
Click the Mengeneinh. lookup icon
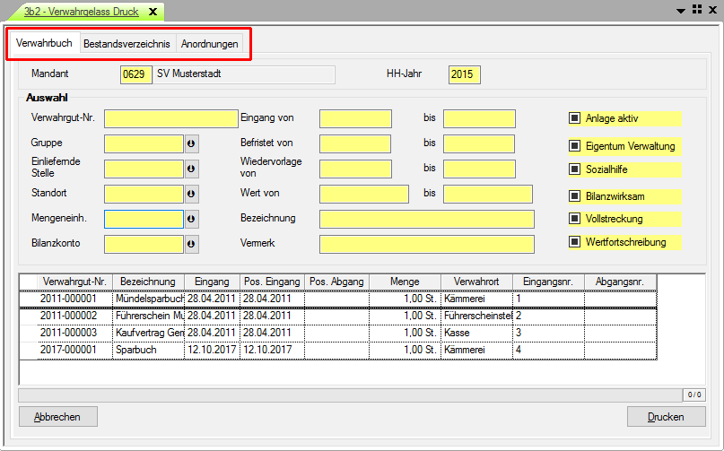tap(191, 219)
